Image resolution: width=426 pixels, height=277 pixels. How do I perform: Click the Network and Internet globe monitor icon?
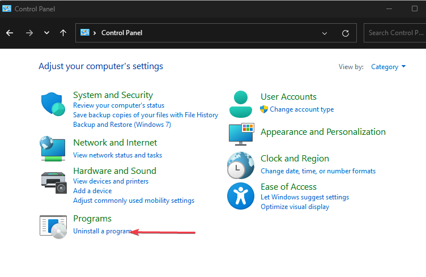[53, 148]
